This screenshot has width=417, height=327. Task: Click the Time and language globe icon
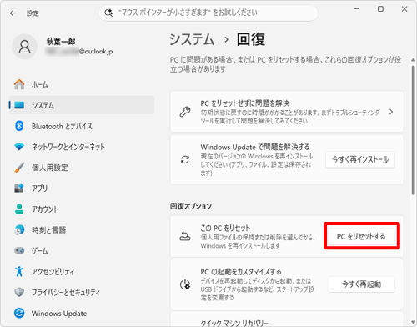19,230
